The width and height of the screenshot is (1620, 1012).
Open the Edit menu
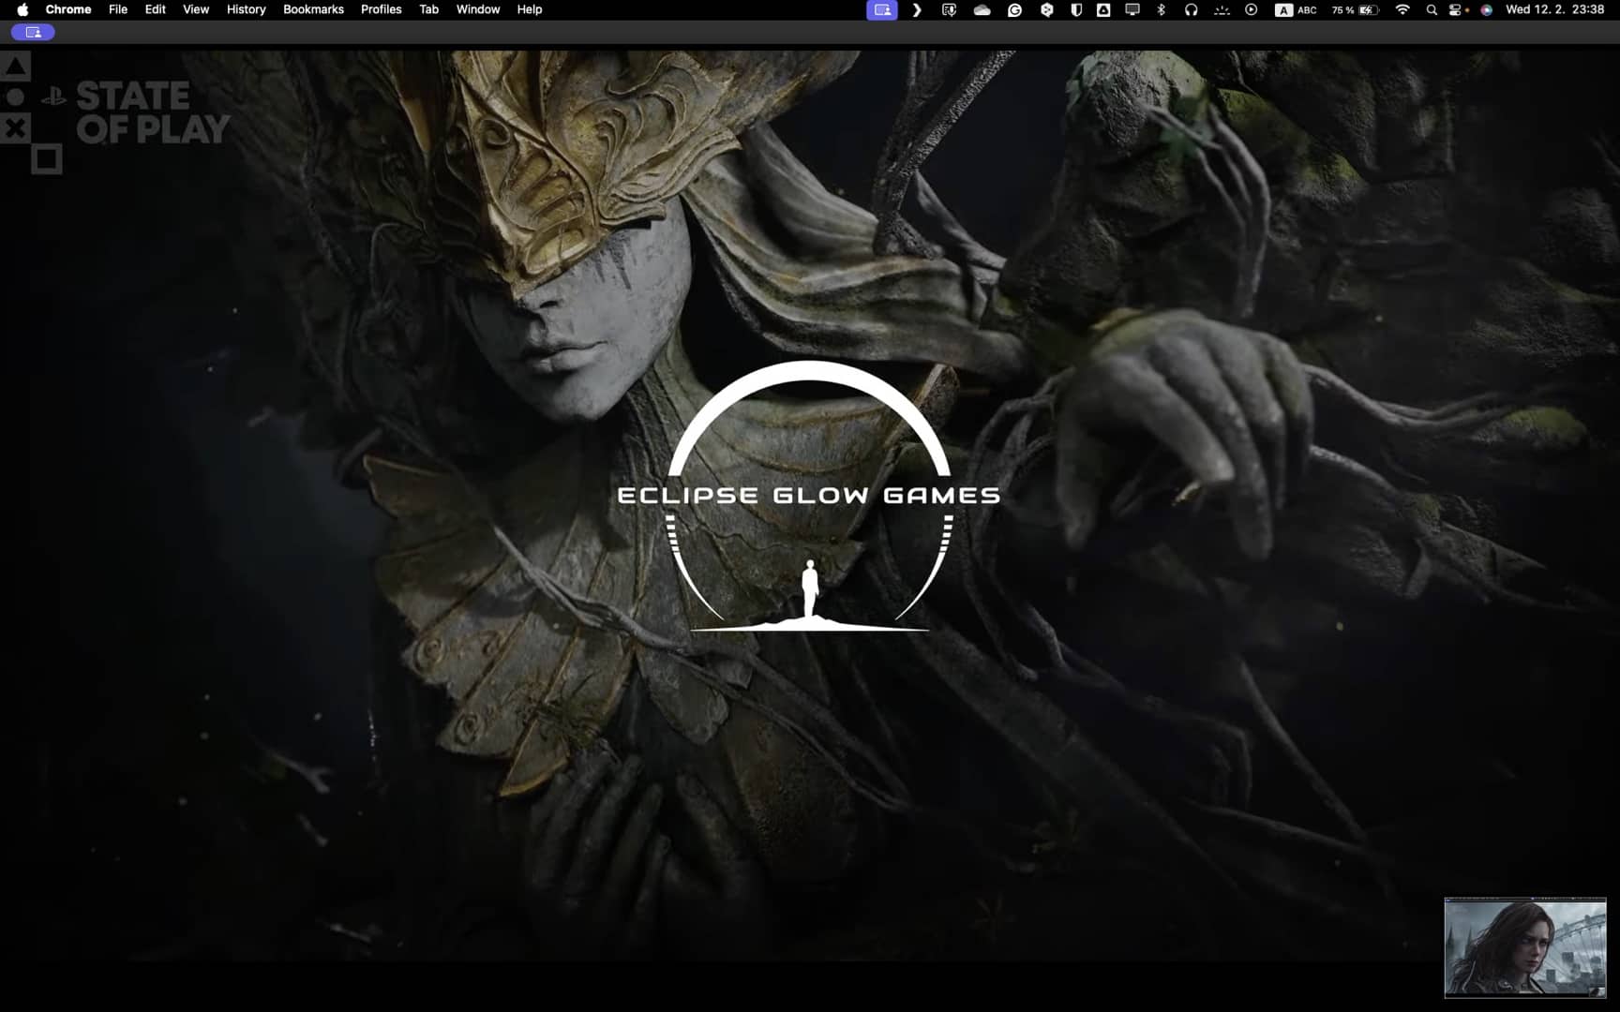coord(156,9)
